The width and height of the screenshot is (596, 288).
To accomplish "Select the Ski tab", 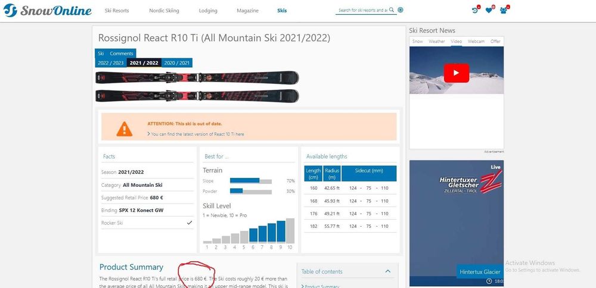I will [x=101, y=54].
